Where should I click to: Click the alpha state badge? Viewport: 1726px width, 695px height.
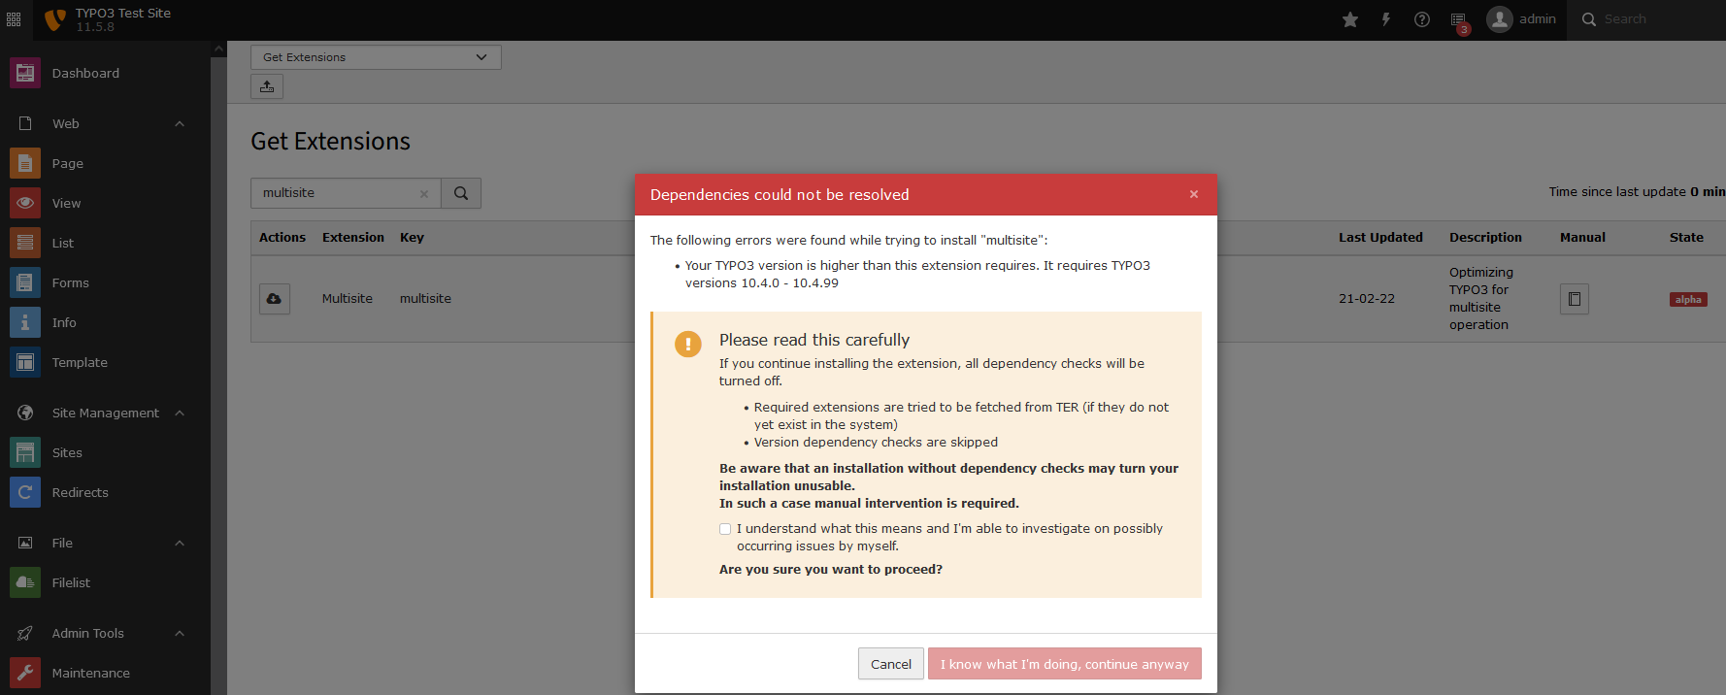pyautogui.click(x=1688, y=300)
